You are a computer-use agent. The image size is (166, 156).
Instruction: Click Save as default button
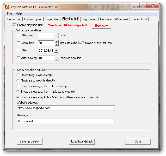(x=29, y=141)
